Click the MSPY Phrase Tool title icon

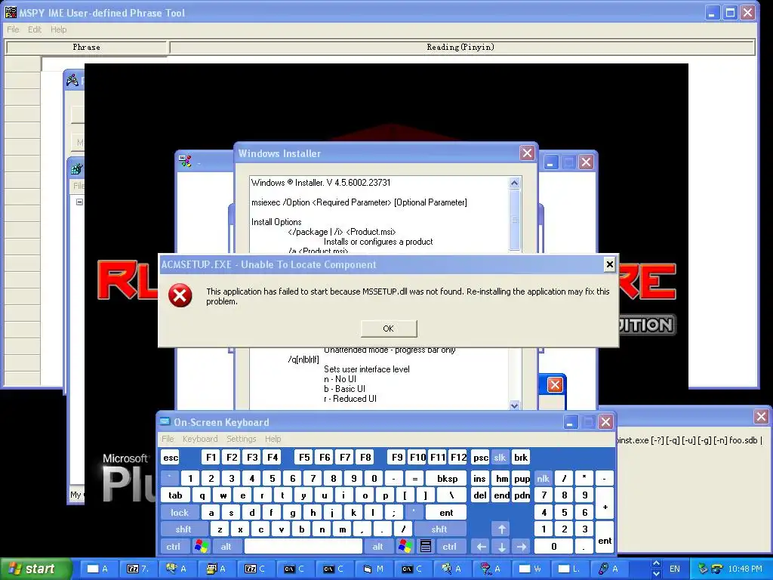click(x=11, y=12)
